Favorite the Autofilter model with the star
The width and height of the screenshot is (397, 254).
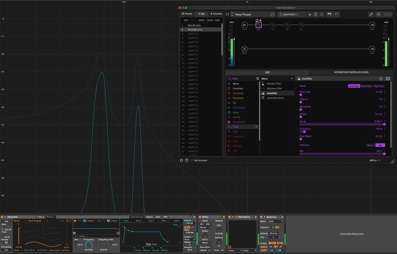[381, 78]
